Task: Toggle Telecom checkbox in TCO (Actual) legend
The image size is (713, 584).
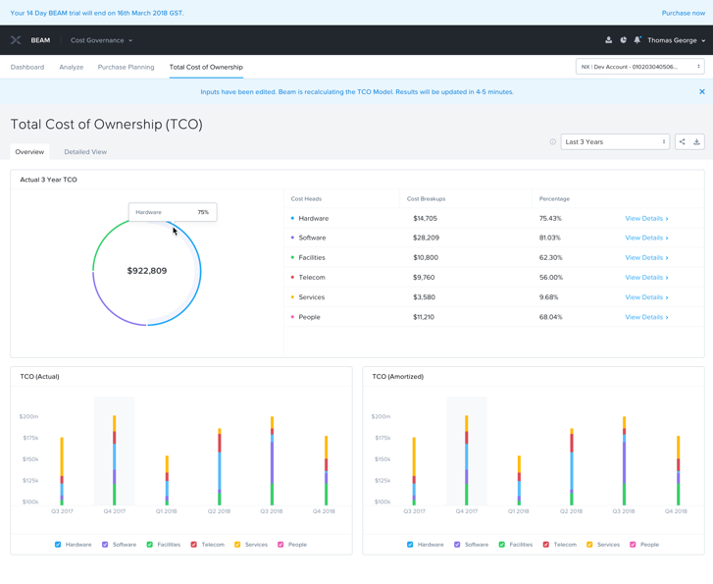Action: 194,544
